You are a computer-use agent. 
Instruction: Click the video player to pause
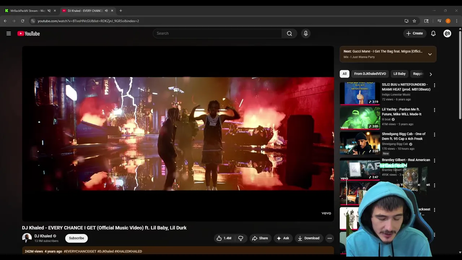pyautogui.click(x=178, y=134)
